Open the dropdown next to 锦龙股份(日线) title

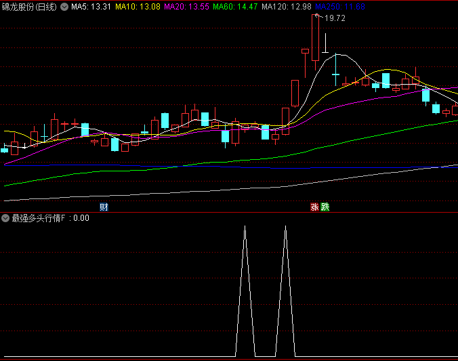pyautogui.click(x=64, y=7)
